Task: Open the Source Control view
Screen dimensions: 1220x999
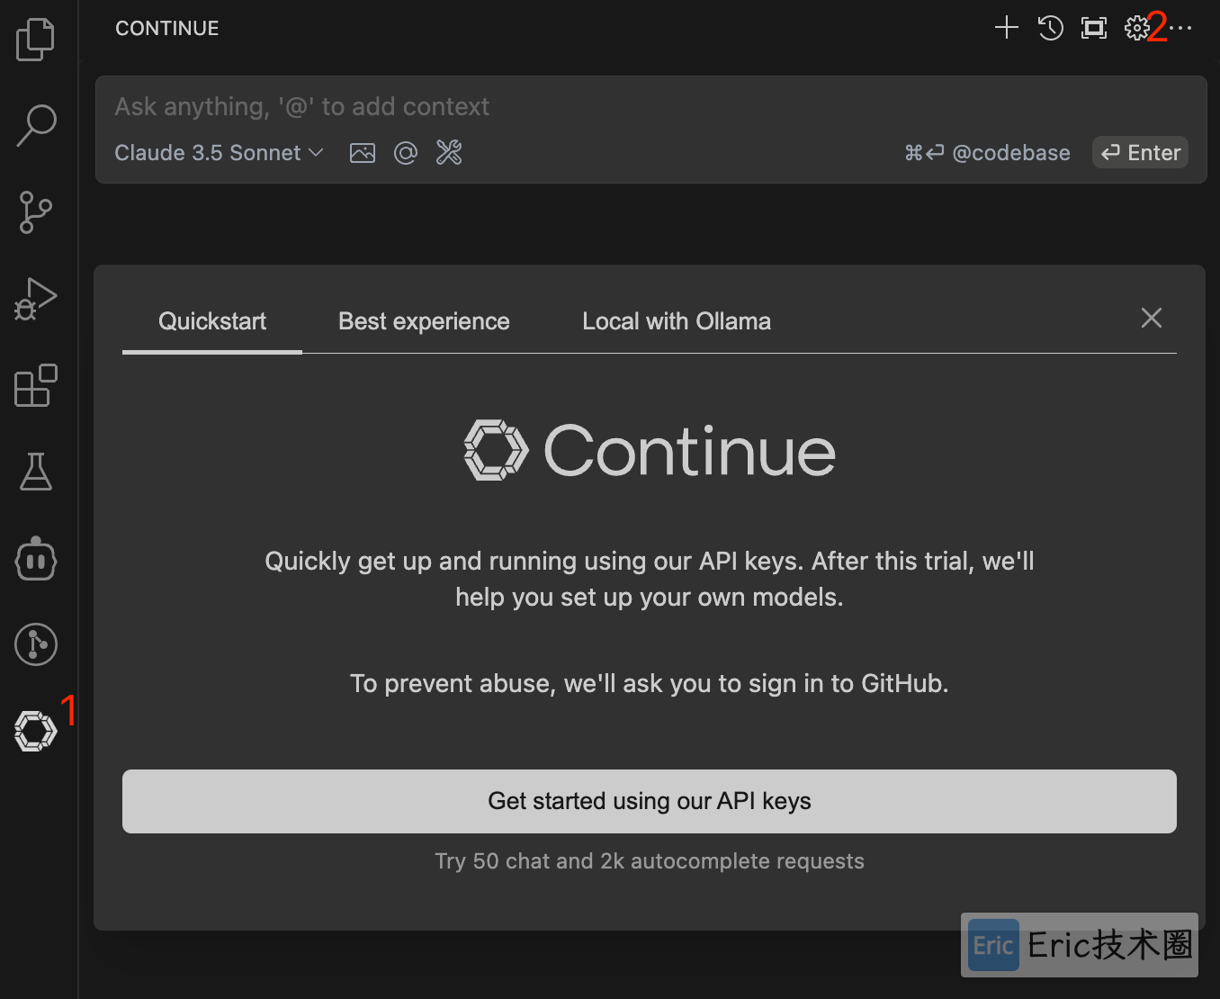Action: tap(36, 212)
